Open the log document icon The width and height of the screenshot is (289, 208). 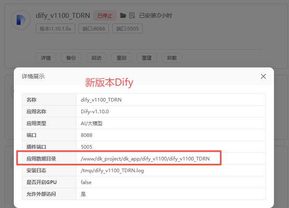[x=132, y=16]
